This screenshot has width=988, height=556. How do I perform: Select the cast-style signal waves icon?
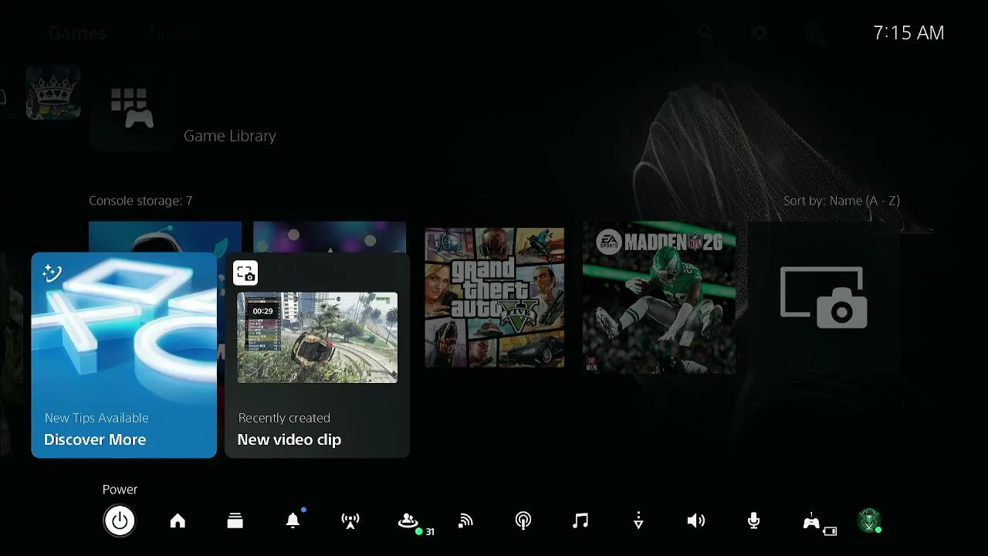[465, 521]
